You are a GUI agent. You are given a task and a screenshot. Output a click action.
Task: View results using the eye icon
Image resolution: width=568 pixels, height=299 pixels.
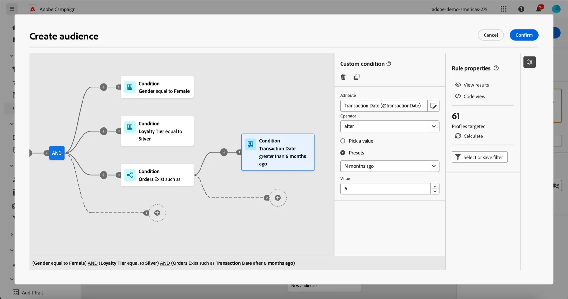point(458,85)
